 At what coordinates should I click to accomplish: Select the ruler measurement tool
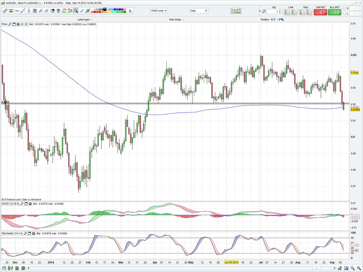click(x=5, y=11)
